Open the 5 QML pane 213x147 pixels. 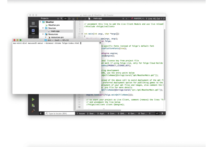point(122,113)
